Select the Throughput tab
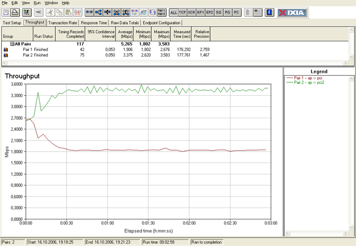Viewport: 356px width, 246px height. click(35, 22)
